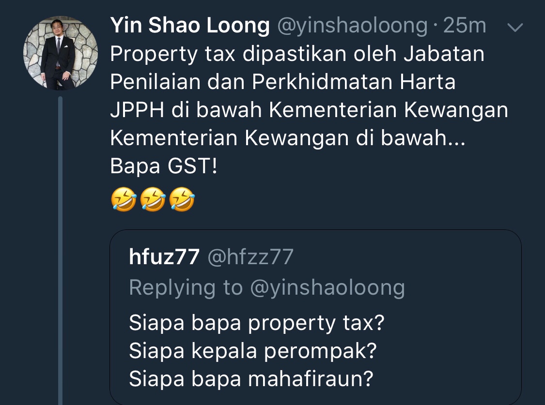Click the 'Penilaian dan Perkhidmatan Harta' line

coord(282,82)
